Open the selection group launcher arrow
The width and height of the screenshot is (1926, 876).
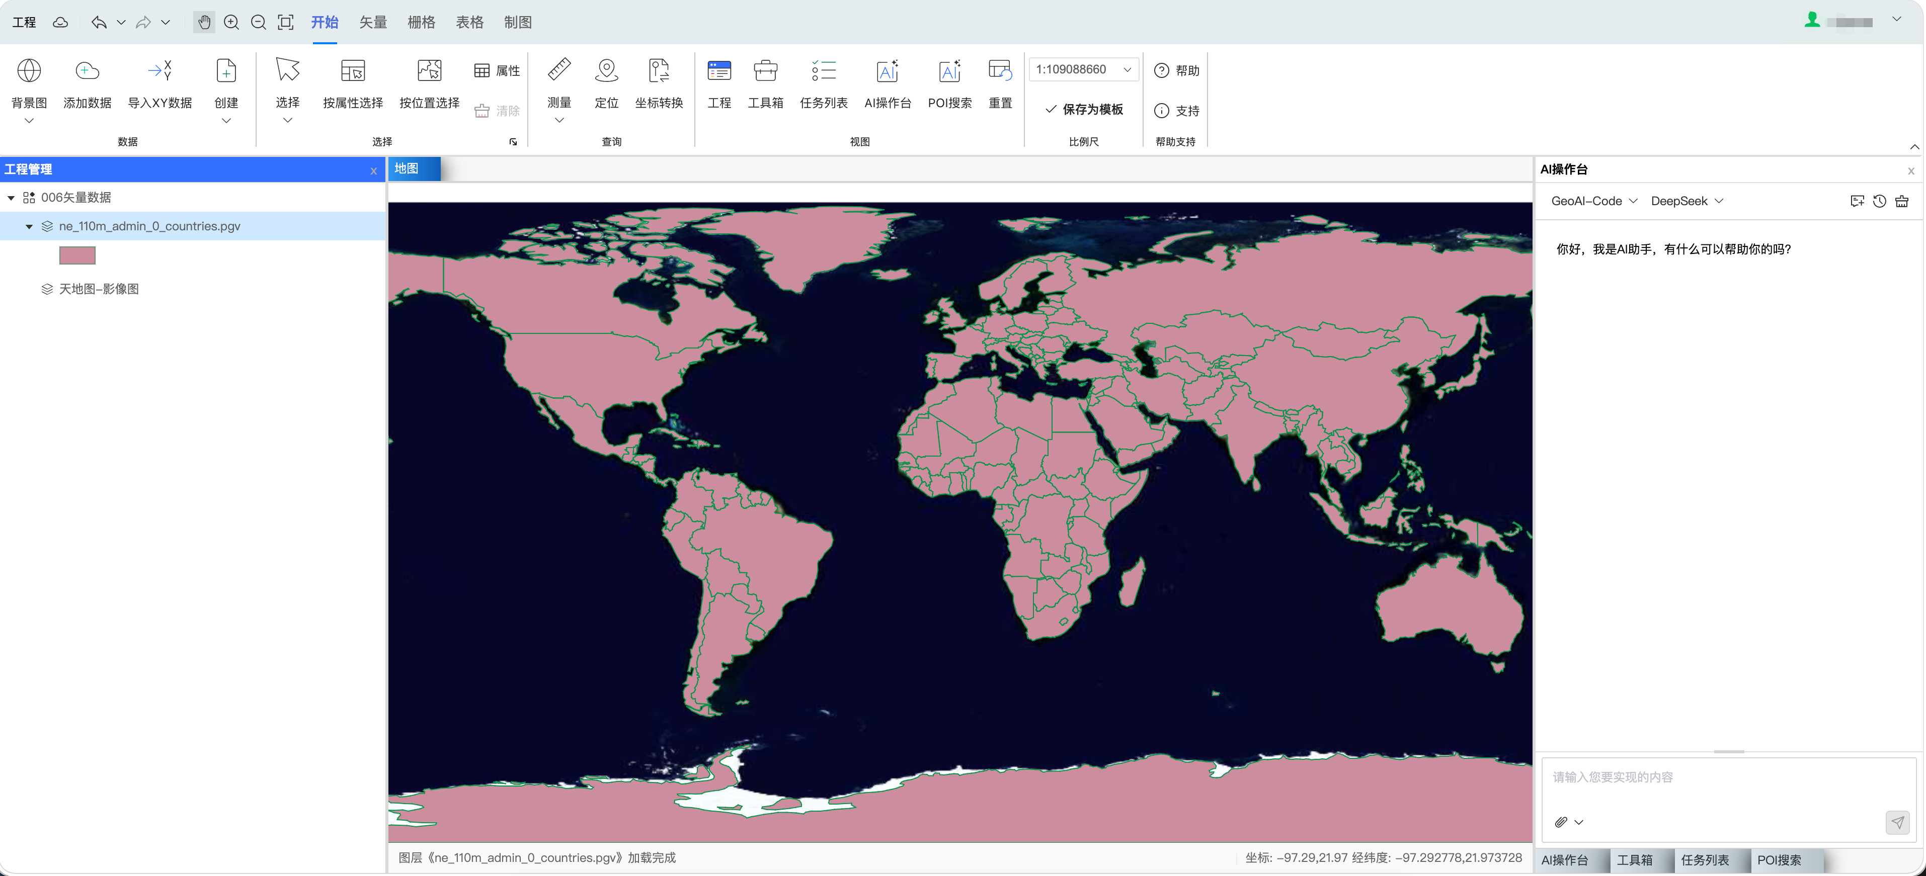pos(513,142)
